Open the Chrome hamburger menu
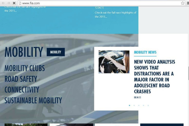The width and height of the screenshot is (189, 126). (x=188, y=3)
